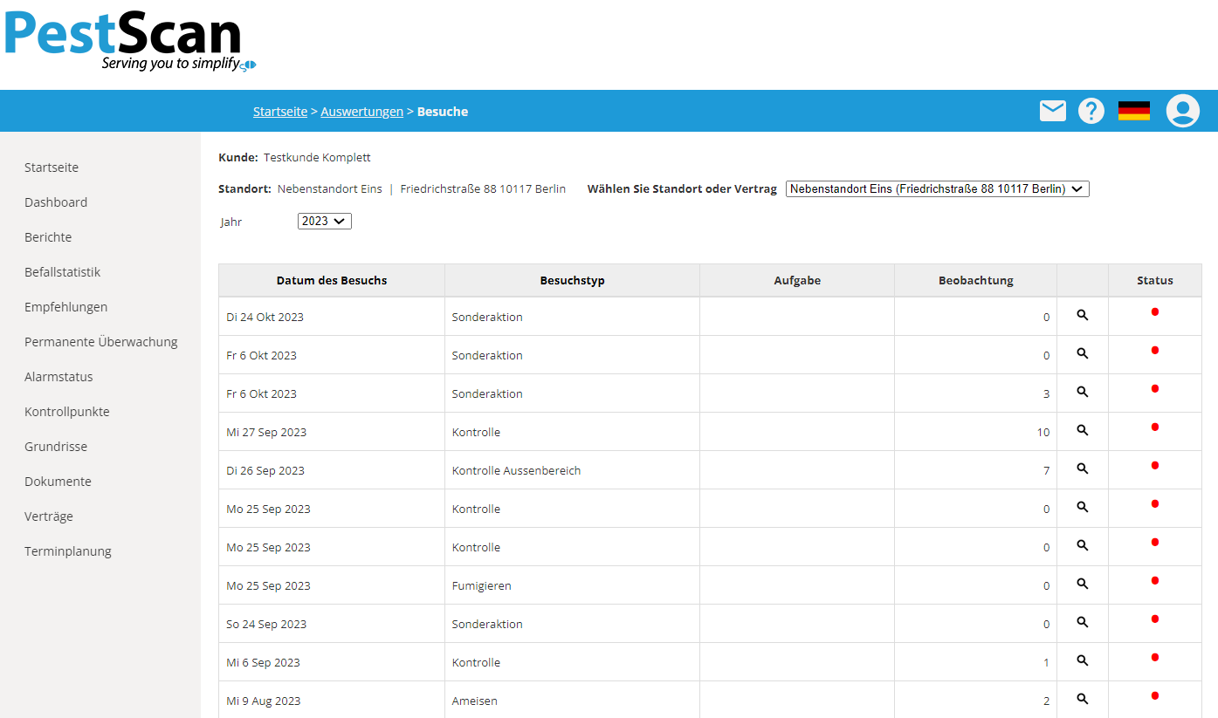
Task: Go to Startseite in the left sidebar
Action: point(52,168)
